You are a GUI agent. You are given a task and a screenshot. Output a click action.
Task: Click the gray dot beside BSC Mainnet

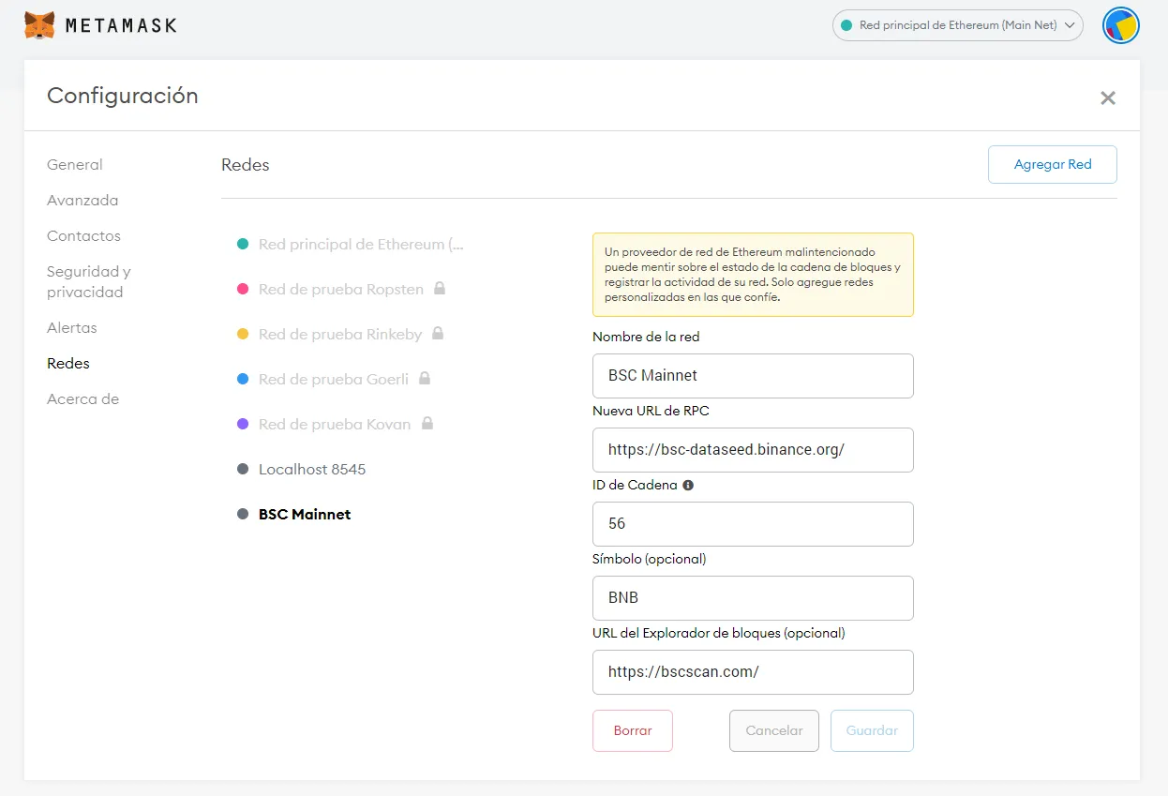243,514
